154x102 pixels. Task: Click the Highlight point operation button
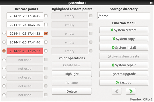pos(72,74)
